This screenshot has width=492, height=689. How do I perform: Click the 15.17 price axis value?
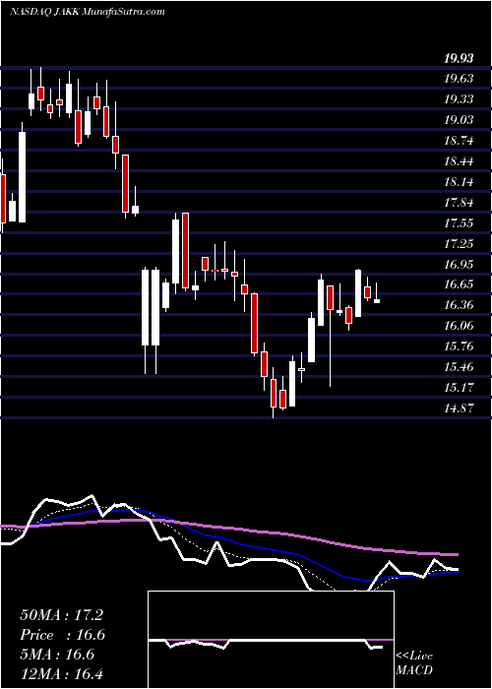click(460, 388)
